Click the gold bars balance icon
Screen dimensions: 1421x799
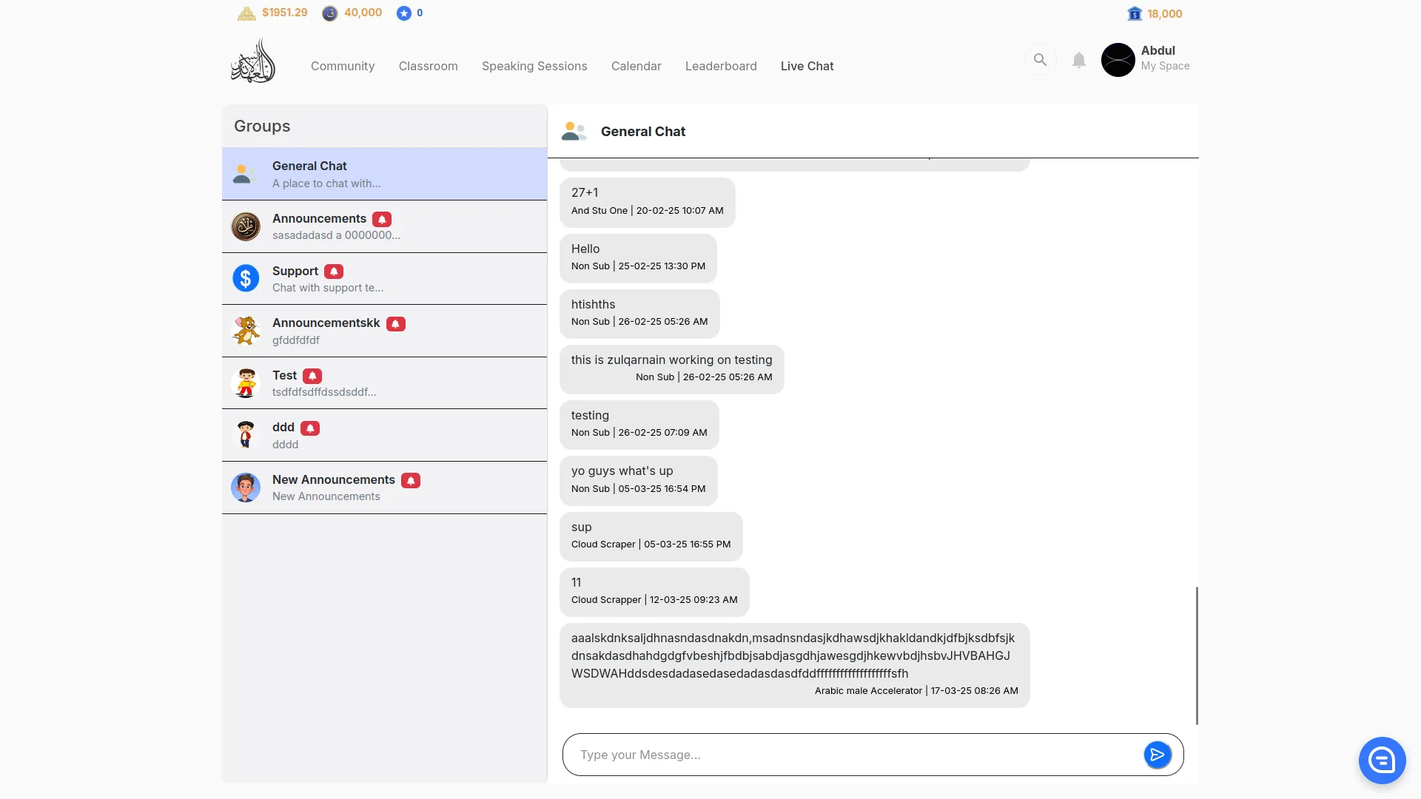[x=246, y=13]
